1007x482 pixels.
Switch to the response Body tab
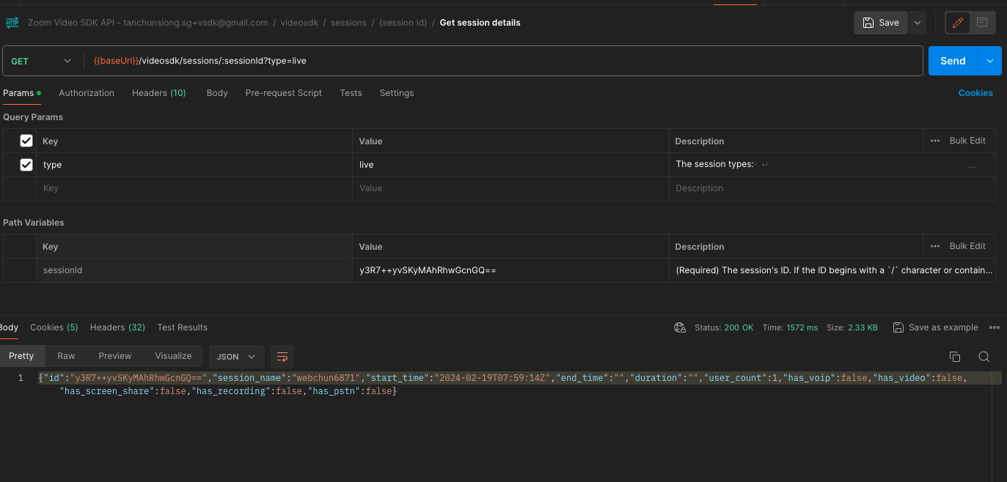point(9,327)
